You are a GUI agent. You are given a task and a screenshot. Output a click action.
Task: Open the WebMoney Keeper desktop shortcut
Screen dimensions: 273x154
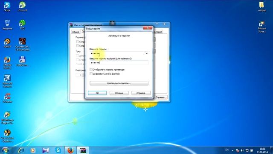[7, 118]
